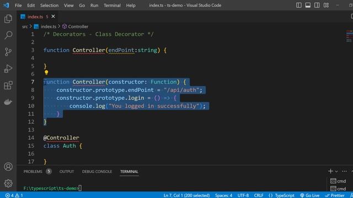Open the Source Control view

[8, 52]
